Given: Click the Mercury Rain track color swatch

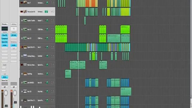Looking at the screenshot, I should [x=22, y=65].
